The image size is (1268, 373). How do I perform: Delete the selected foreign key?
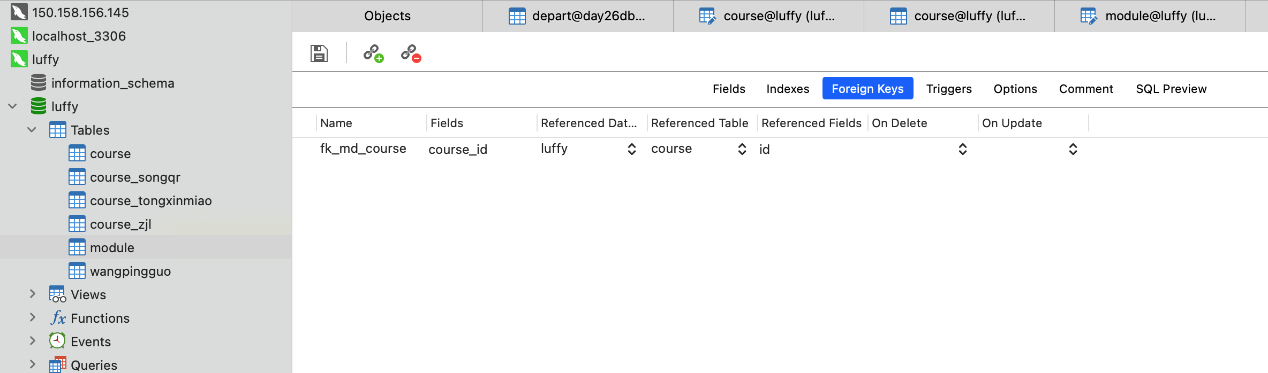(411, 53)
